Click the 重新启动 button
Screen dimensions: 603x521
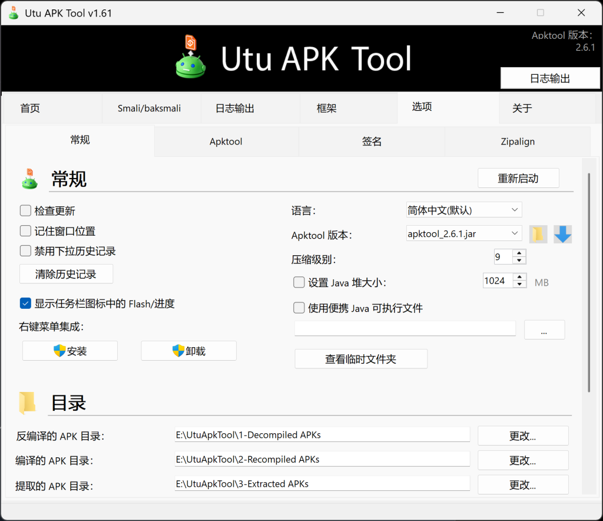coord(518,178)
